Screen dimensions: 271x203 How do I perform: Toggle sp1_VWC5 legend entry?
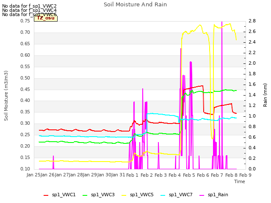(x=138, y=195)
